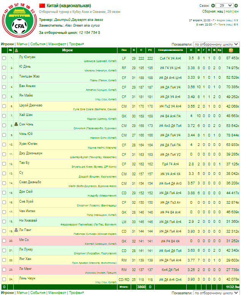Open the top Матчи tab
Viewport: 241px width, 295px height.
tap(22, 44)
